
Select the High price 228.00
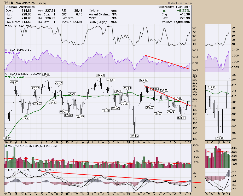[x=26, y=14]
